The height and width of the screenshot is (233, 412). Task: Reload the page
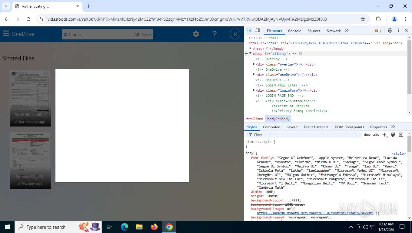pos(28,19)
